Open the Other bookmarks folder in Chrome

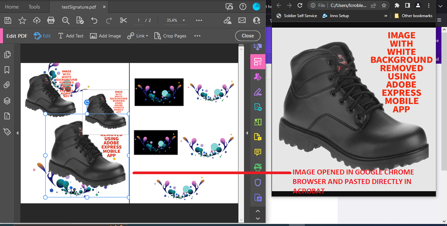pyautogui.click(x=413, y=16)
